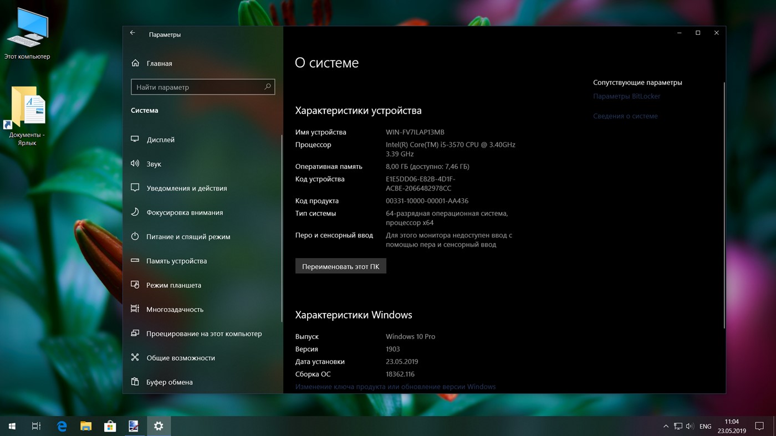
Task: Click the Звук speaker icon in sidebar
Action: pyautogui.click(x=135, y=163)
